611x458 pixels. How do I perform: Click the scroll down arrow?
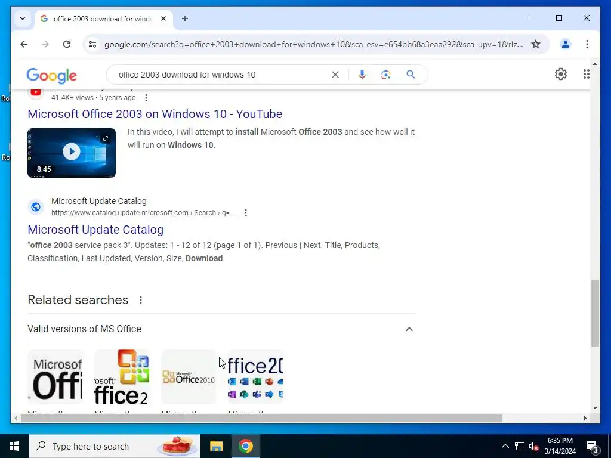(x=595, y=408)
